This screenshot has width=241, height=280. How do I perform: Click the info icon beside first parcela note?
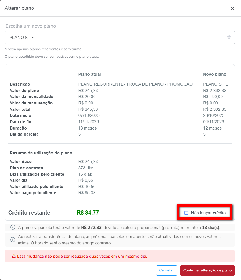tap(13, 228)
